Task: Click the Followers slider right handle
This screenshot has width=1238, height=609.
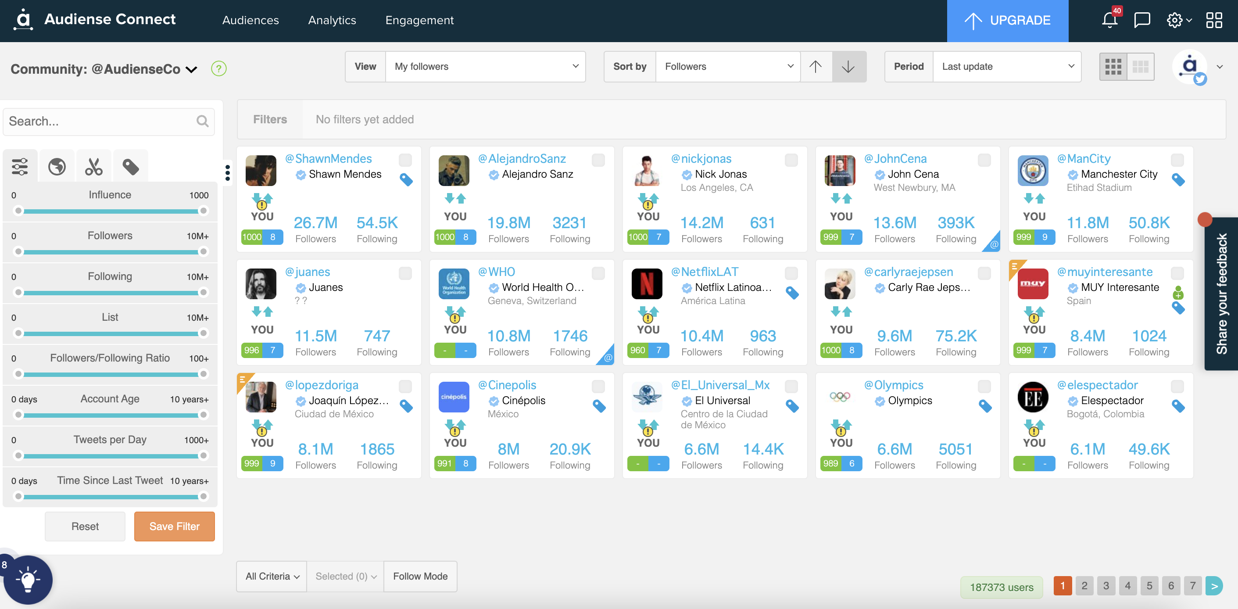Action: (203, 251)
